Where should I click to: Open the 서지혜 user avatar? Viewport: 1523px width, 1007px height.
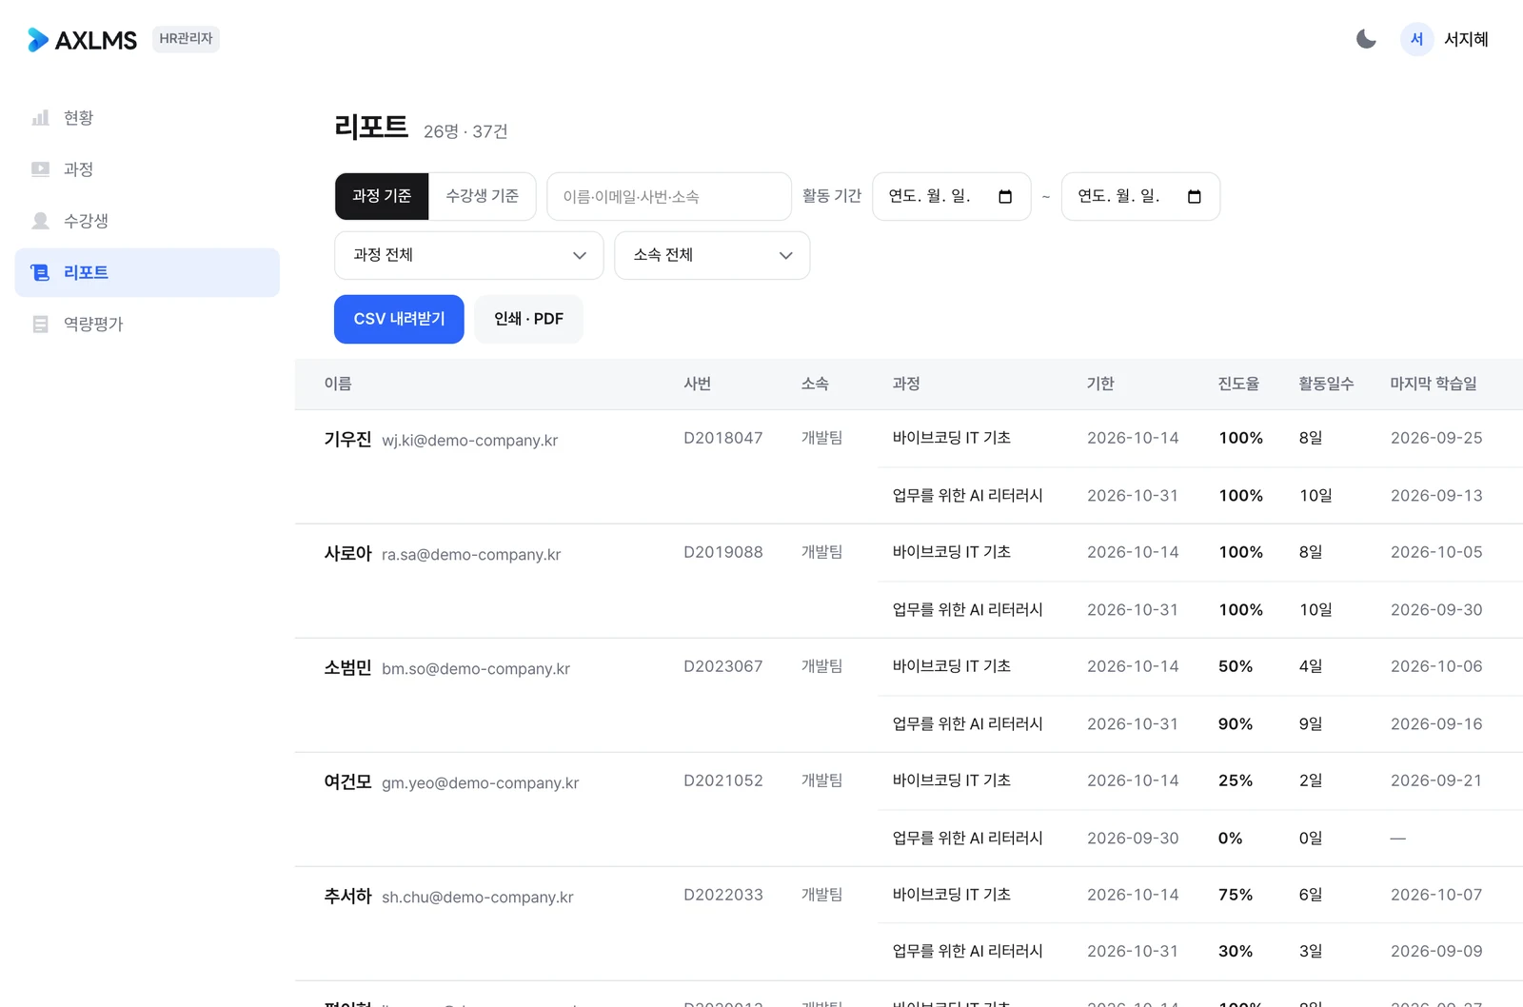coord(1416,39)
